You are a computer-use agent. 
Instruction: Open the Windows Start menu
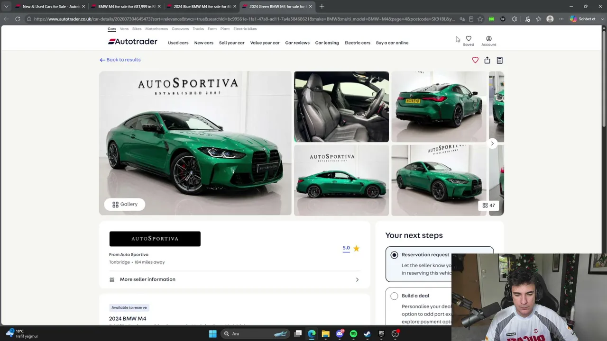pos(213,334)
